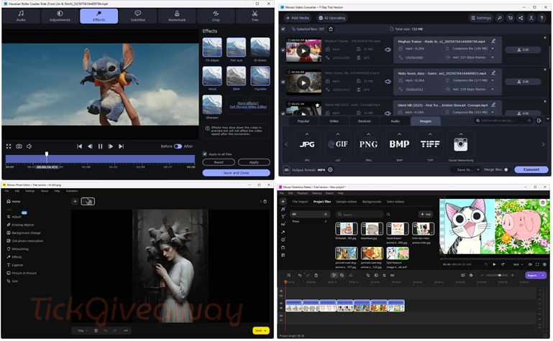Click the yellow Save button in Photo Editor

260,331
